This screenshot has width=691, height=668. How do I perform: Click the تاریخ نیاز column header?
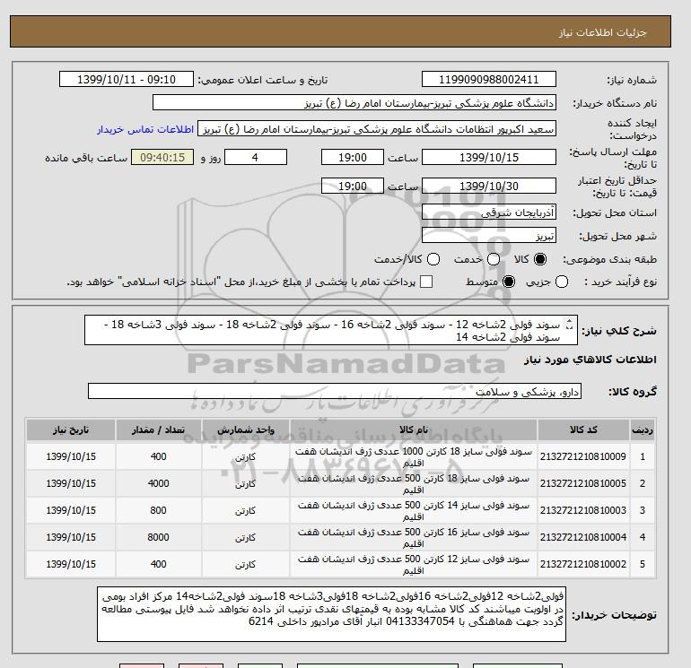[71, 429]
